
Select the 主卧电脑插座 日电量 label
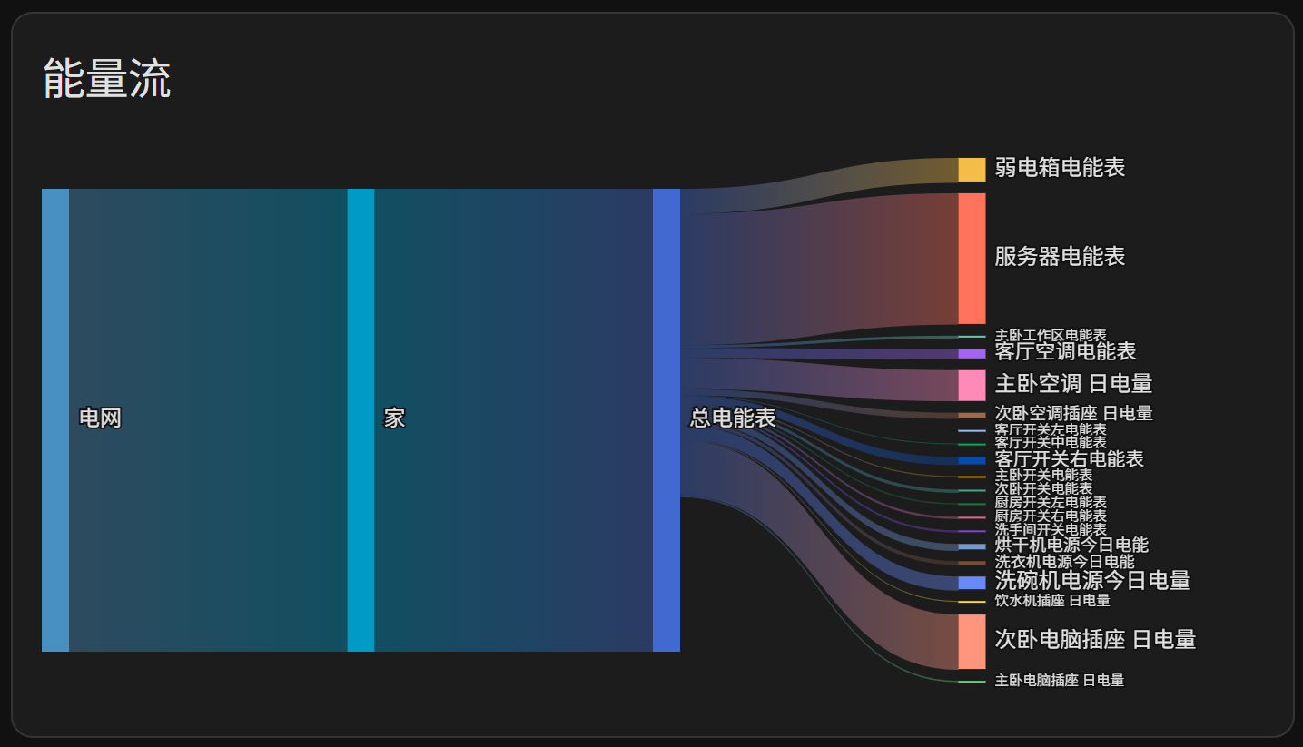[x=1061, y=679]
